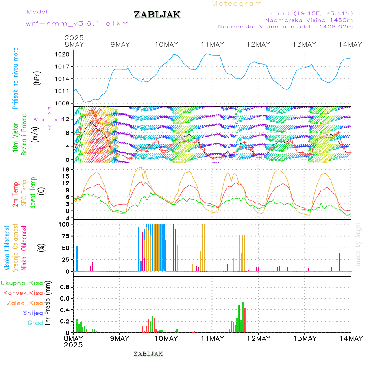The image size is (366, 366).
Task: Click the "1011" pressure tick label
Action: click(x=62, y=91)
